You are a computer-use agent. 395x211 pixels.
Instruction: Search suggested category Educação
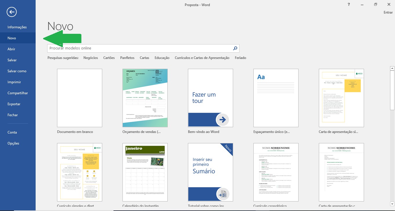coord(162,58)
